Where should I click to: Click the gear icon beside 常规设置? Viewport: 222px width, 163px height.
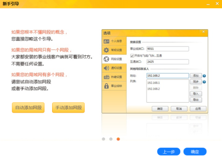pos(106,50)
